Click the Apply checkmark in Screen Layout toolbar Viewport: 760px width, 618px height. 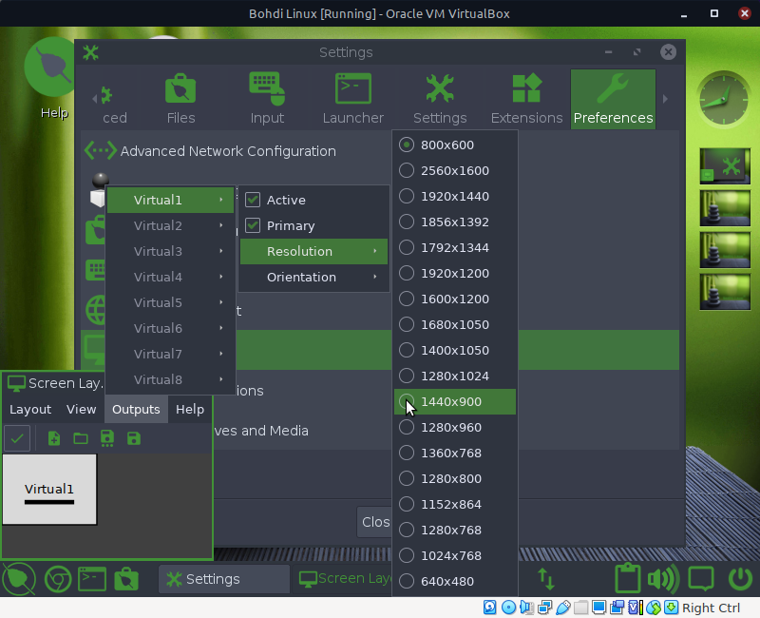pos(17,438)
